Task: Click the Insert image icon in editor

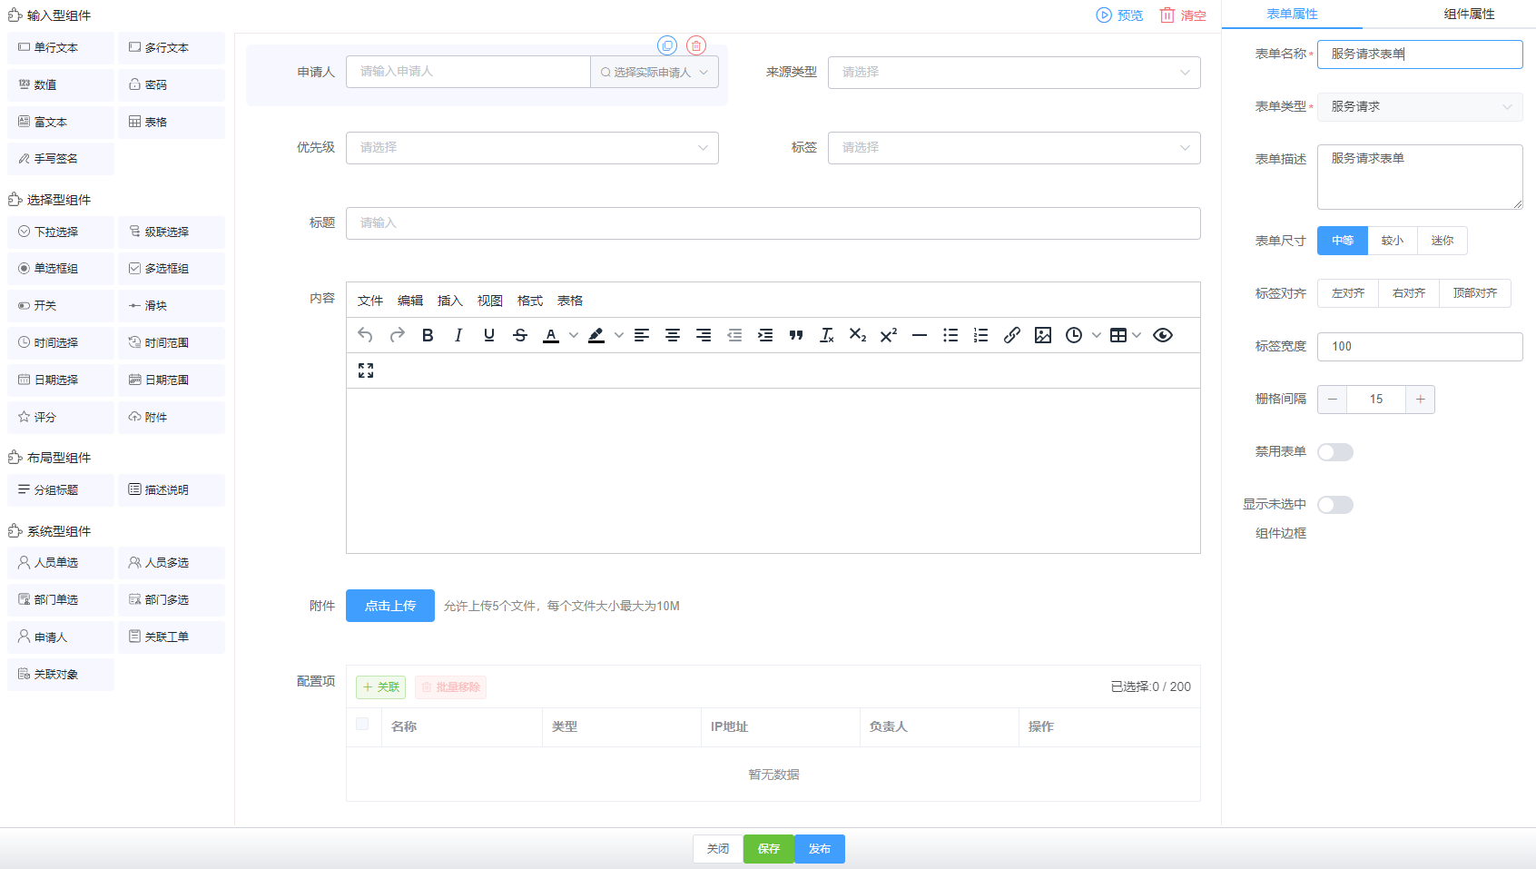Action: pyautogui.click(x=1042, y=335)
